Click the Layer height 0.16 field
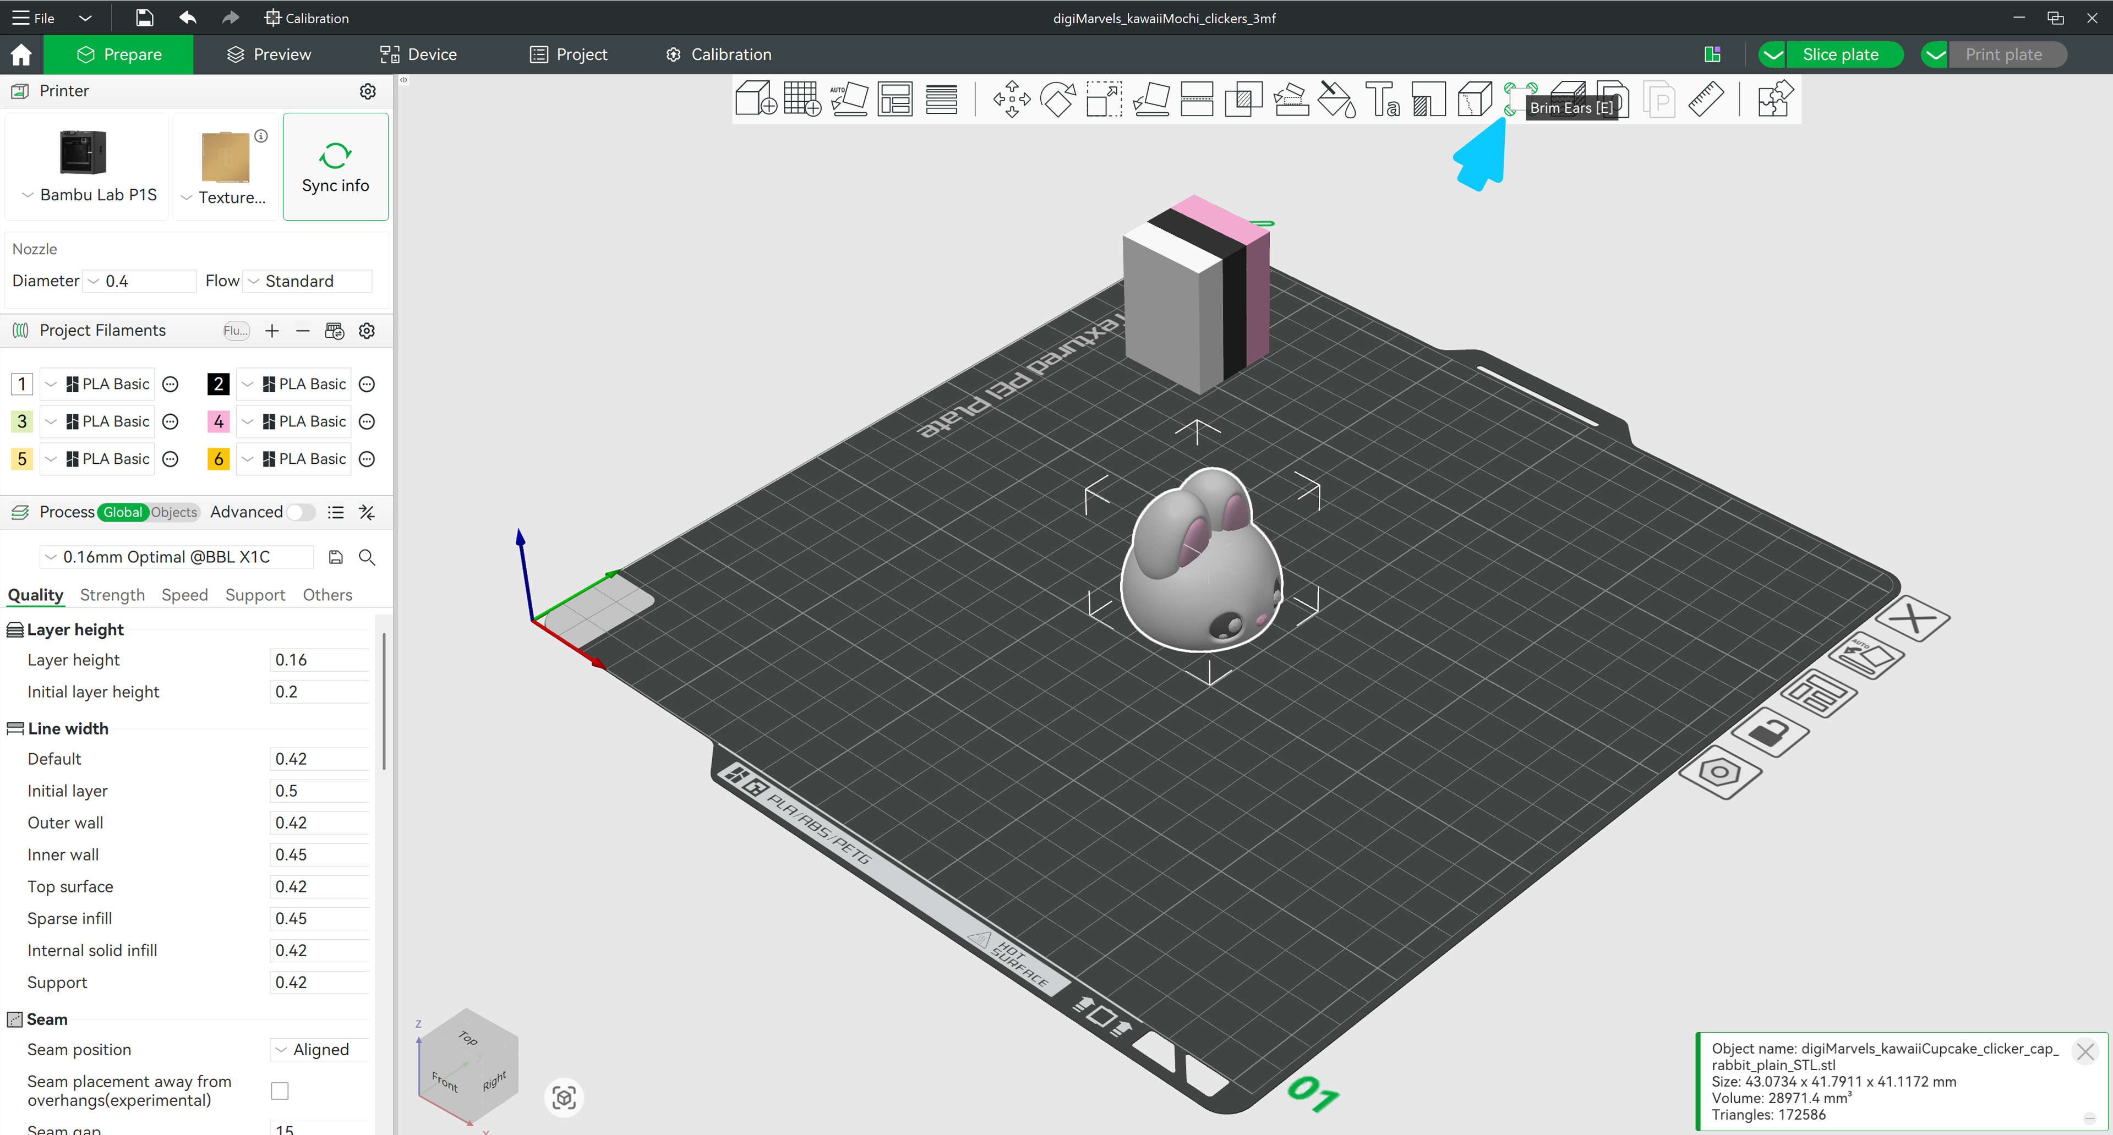 coord(319,659)
